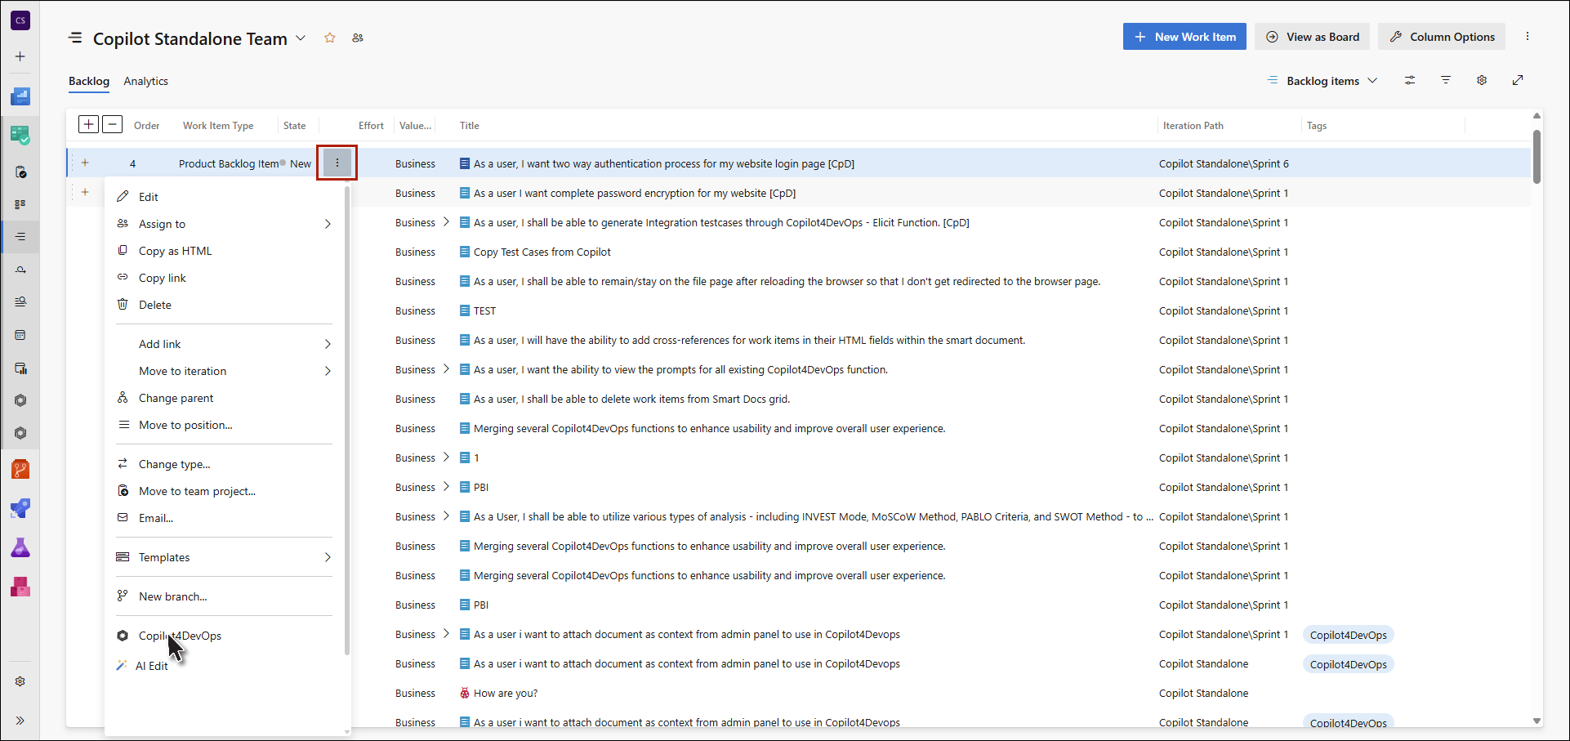Open the filter funnel icon
This screenshot has width=1570, height=741.
point(1446,80)
